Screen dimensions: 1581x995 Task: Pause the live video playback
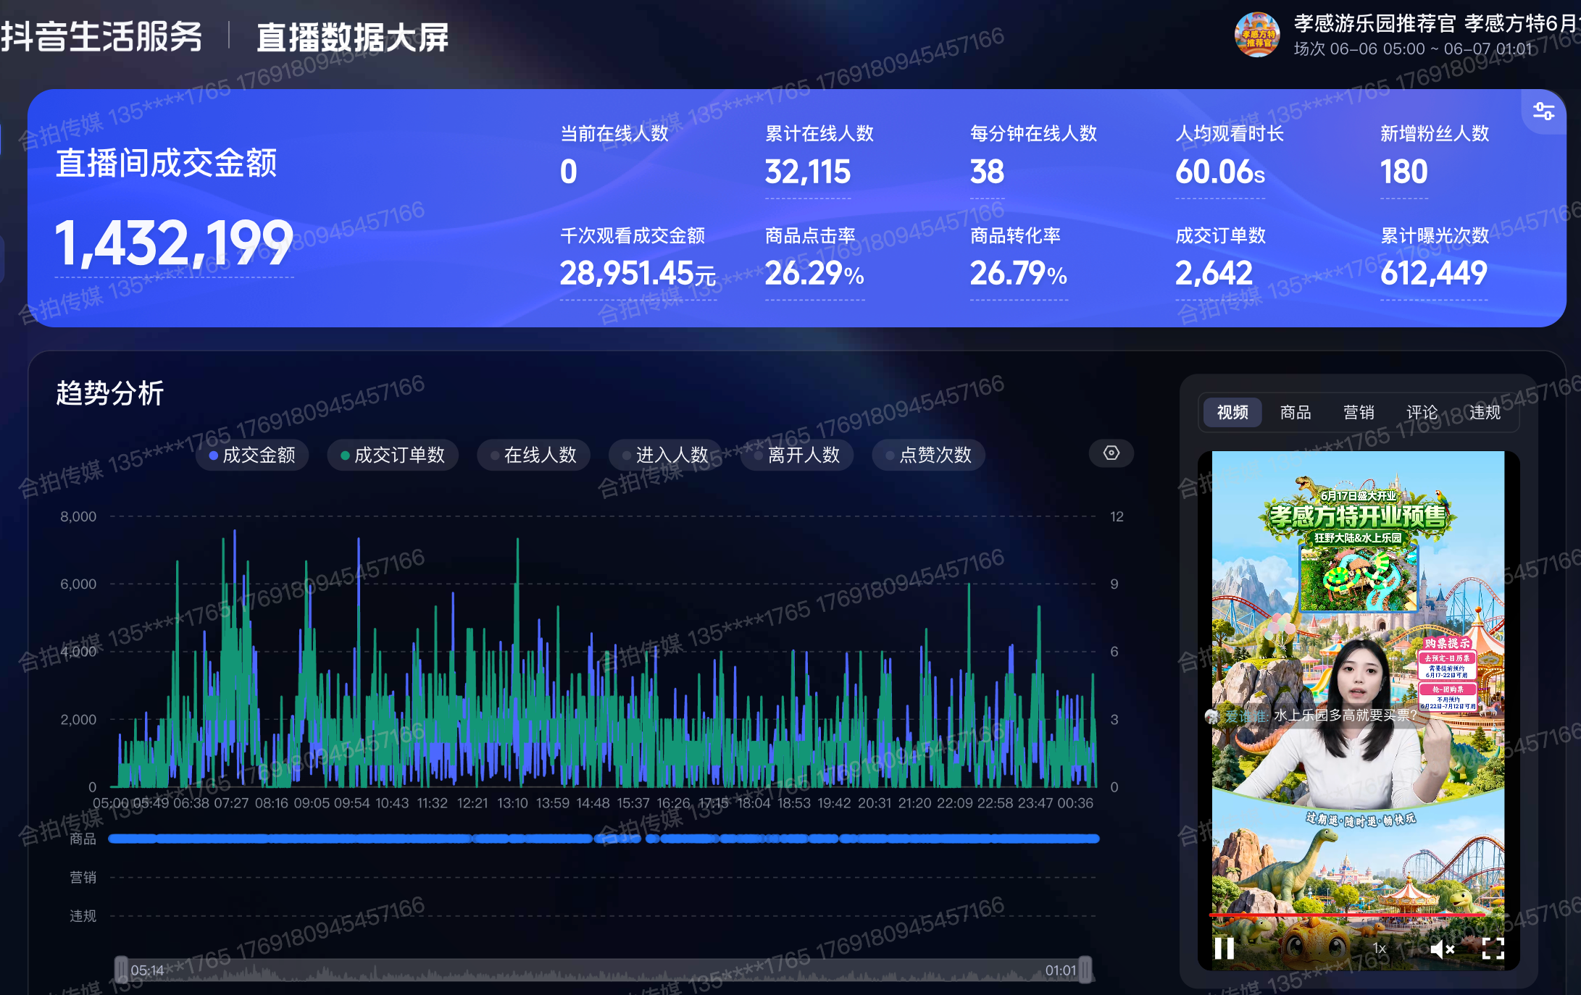pyautogui.click(x=1224, y=948)
